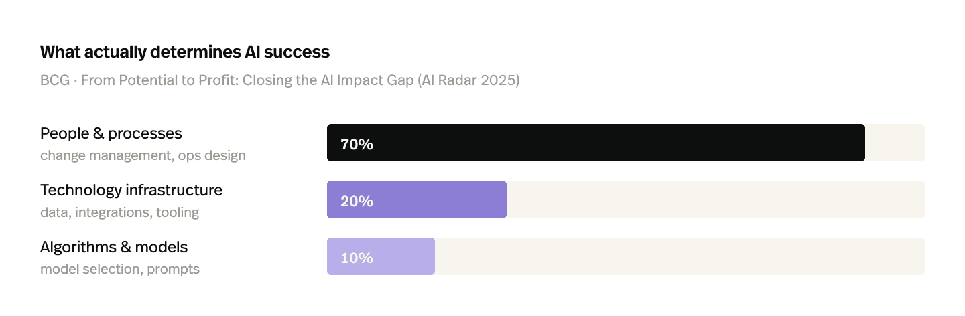Click the 70% value text
The height and width of the screenshot is (316, 965).
357,144
